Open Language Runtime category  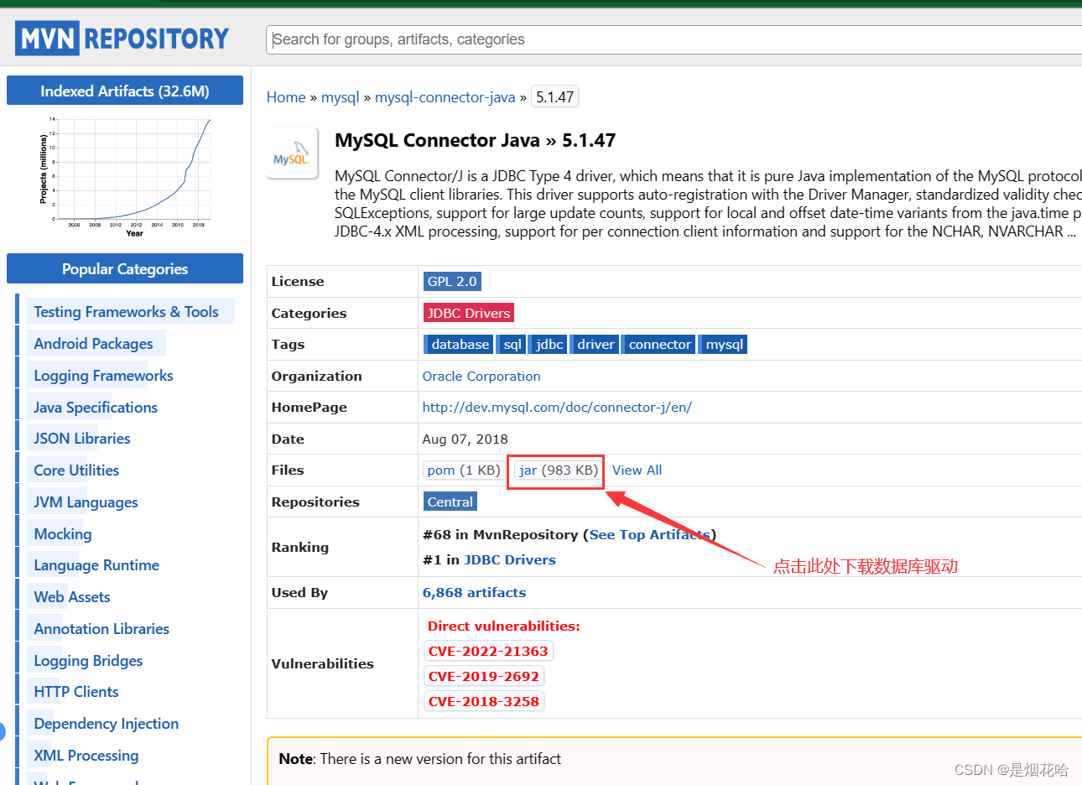[x=96, y=565]
